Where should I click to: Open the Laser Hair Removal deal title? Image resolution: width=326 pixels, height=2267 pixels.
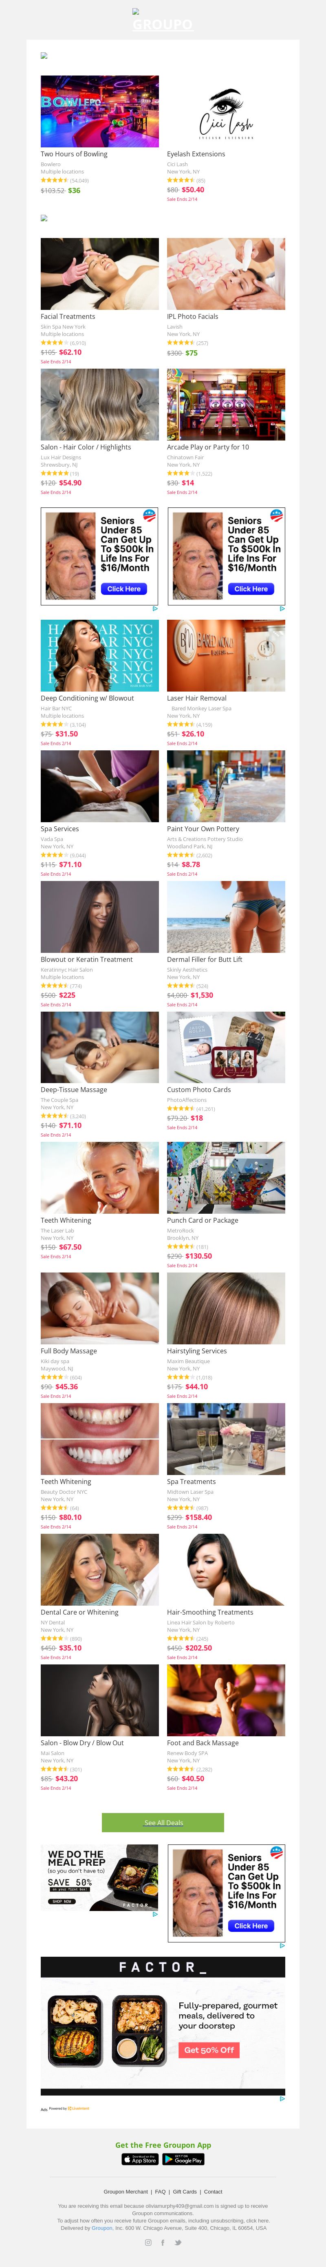[x=197, y=698]
